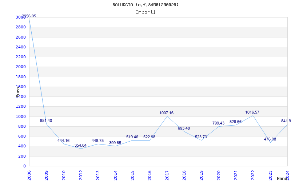
Task: Click x-axis year 2019
Action: click(x=202, y=175)
